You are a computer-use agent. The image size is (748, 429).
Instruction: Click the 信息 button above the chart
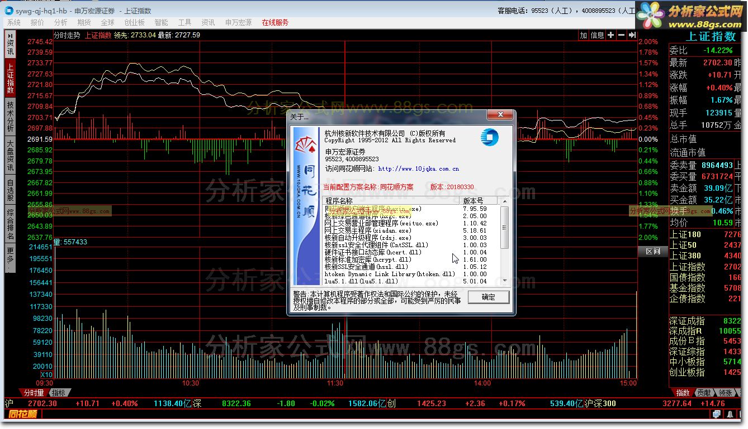tap(597, 35)
